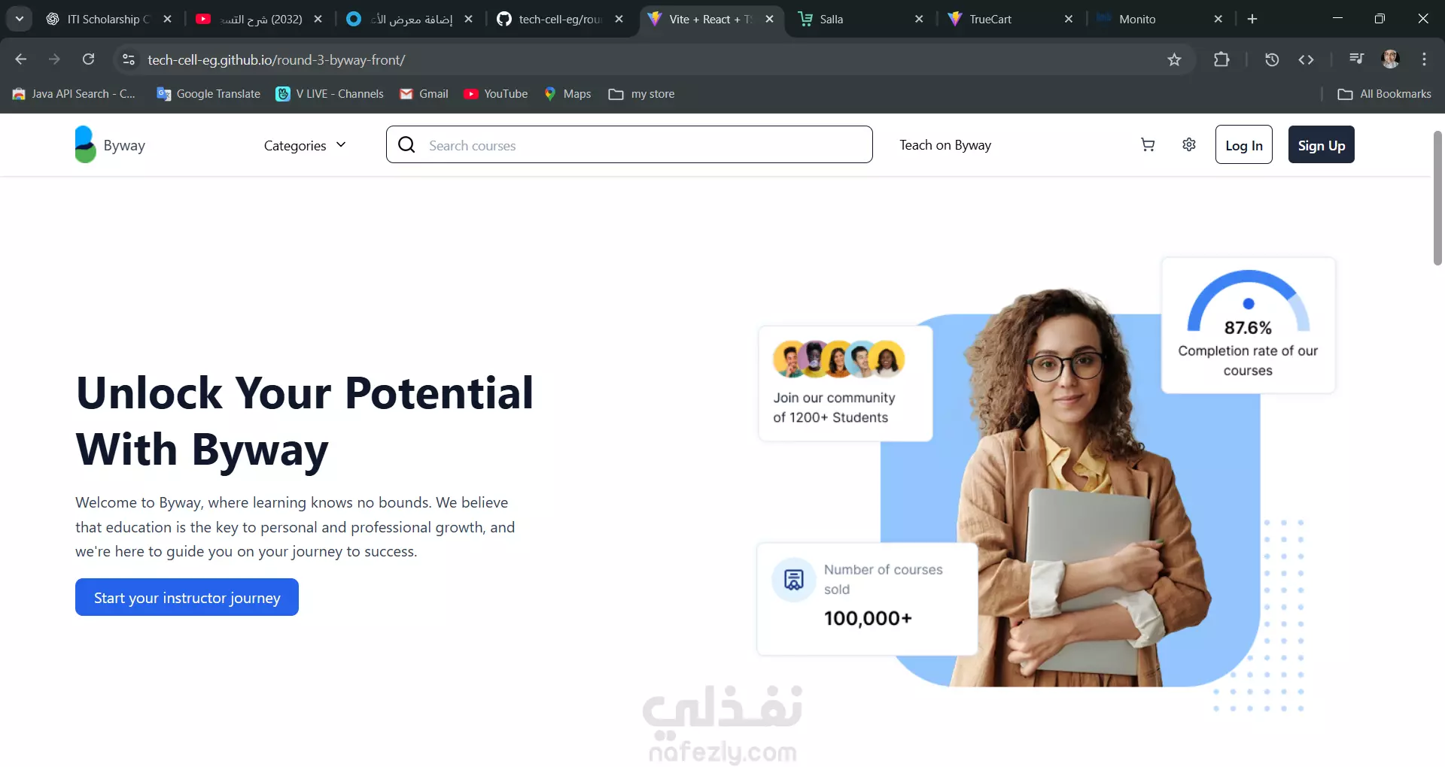Reload the current page
Image resolution: width=1445 pixels, height=767 pixels.
click(x=88, y=59)
